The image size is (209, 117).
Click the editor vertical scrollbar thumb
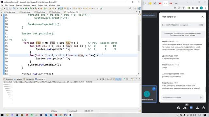pos(138,43)
